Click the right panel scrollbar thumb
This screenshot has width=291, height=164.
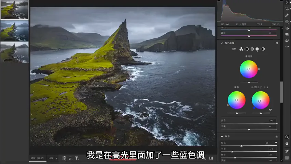[x=282, y=92]
